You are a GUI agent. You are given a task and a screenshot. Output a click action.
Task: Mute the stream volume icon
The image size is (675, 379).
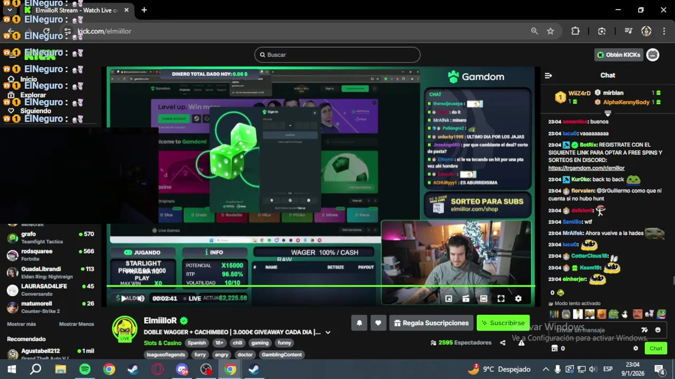(141, 298)
